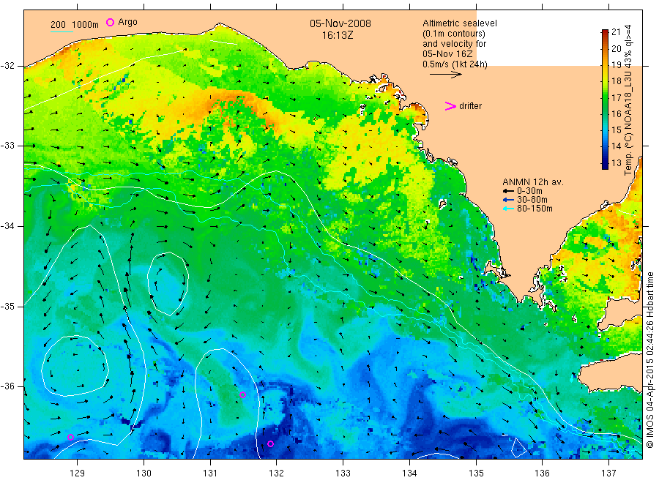Image resolution: width=659 pixels, height=483 pixels.
Task: Click the longitude label 134
Action: click(x=409, y=473)
